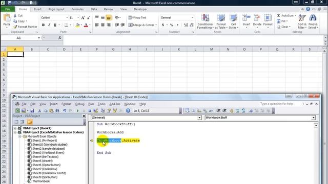Open the green File tab
Screen dimensions: 328x184
point(8,9)
